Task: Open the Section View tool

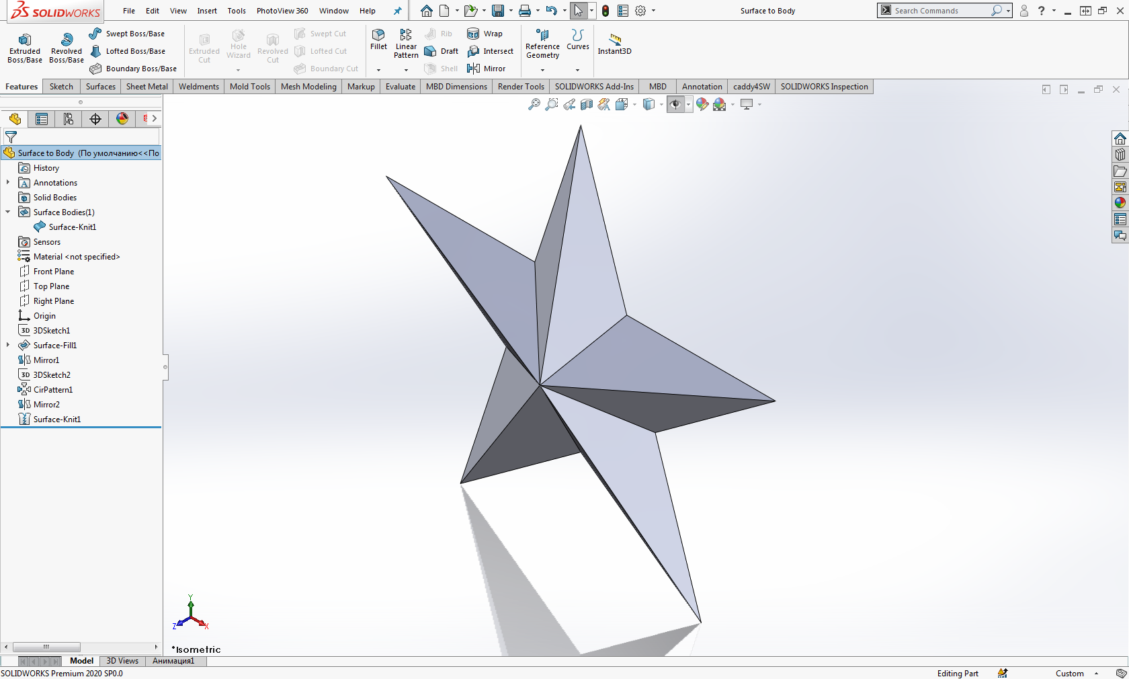Action: (x=587, y=104)
